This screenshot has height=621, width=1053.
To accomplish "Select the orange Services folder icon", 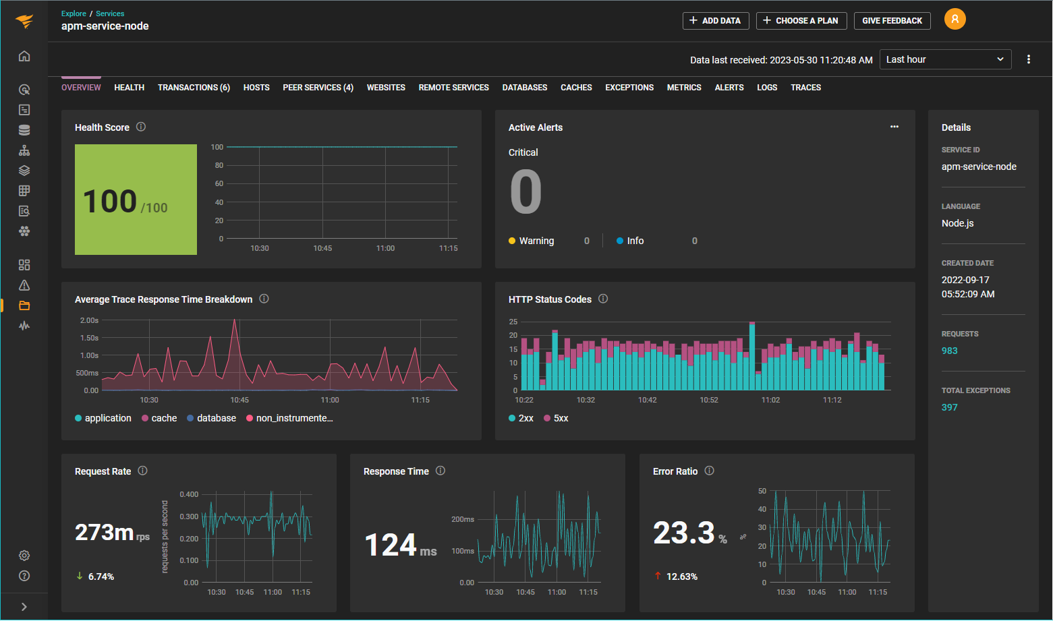I will click(24, 305).
